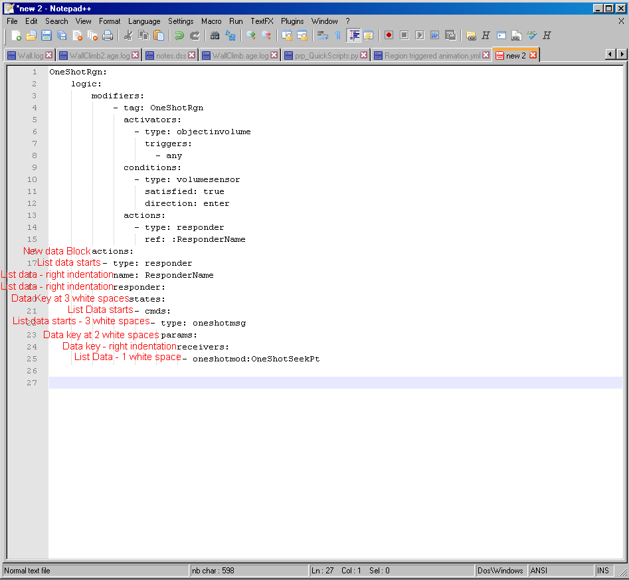Toggle show all characters pilcrow icon
The image size is (629, 580).
338,35
